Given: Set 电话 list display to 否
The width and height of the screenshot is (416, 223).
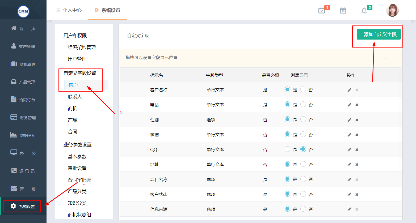Looking at the screenshot, I should click(303, 104).
